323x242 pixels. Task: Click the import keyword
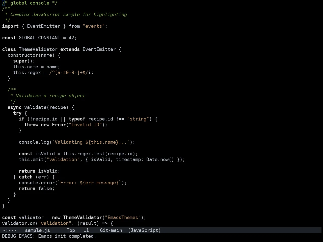click(10, 26)
